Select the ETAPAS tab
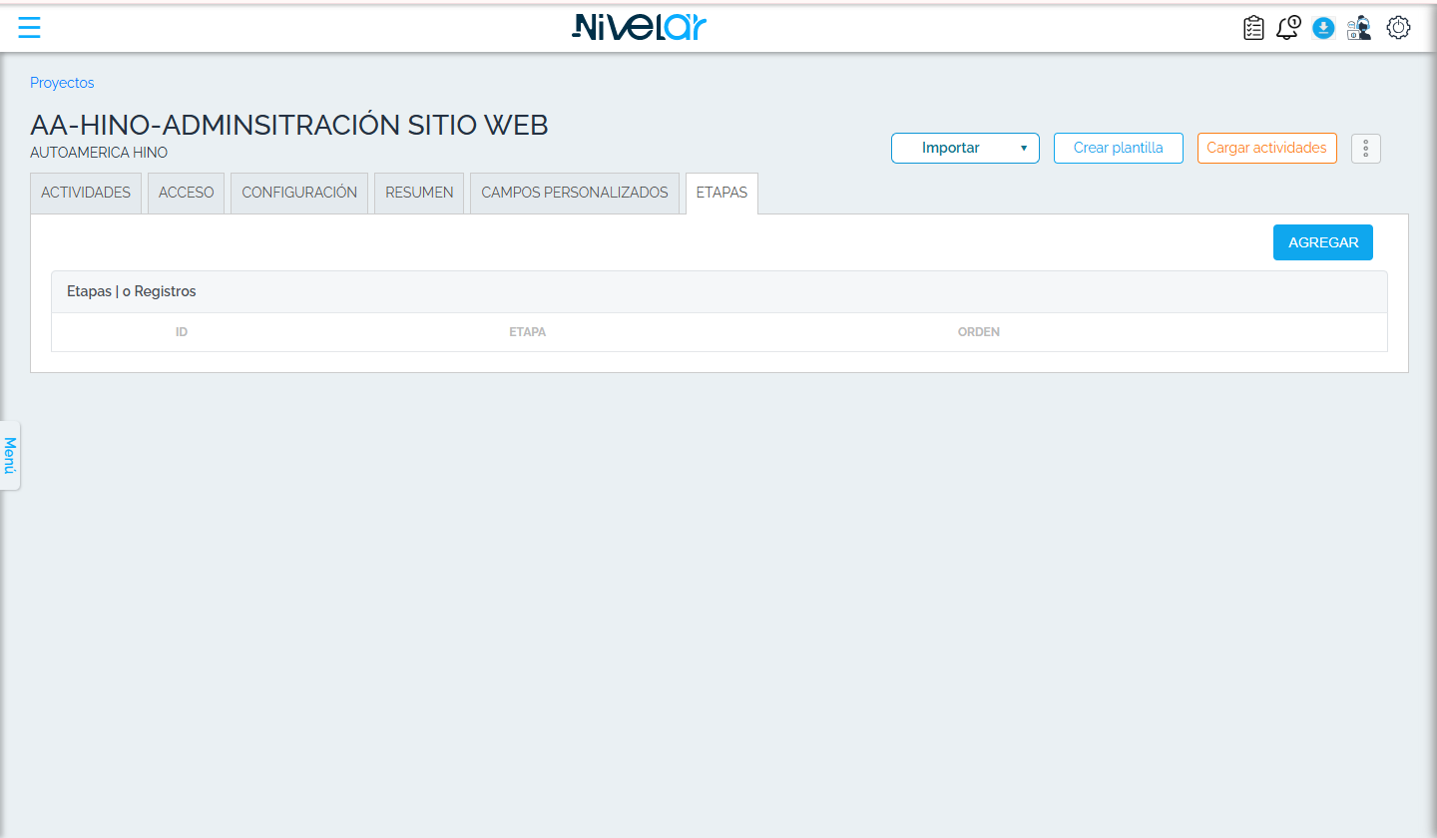The height and width of the screenshot is (838, 1437). point(721,193)
